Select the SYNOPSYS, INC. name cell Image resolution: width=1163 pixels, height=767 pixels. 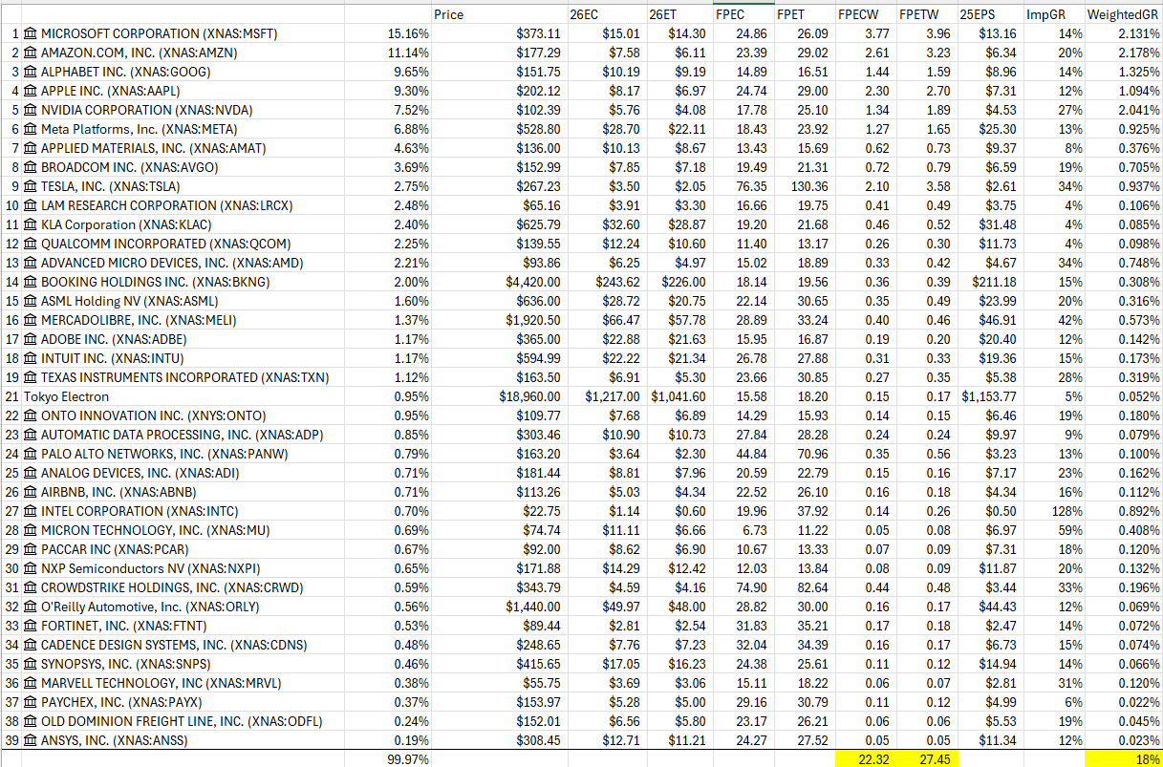tap(183, 664)
